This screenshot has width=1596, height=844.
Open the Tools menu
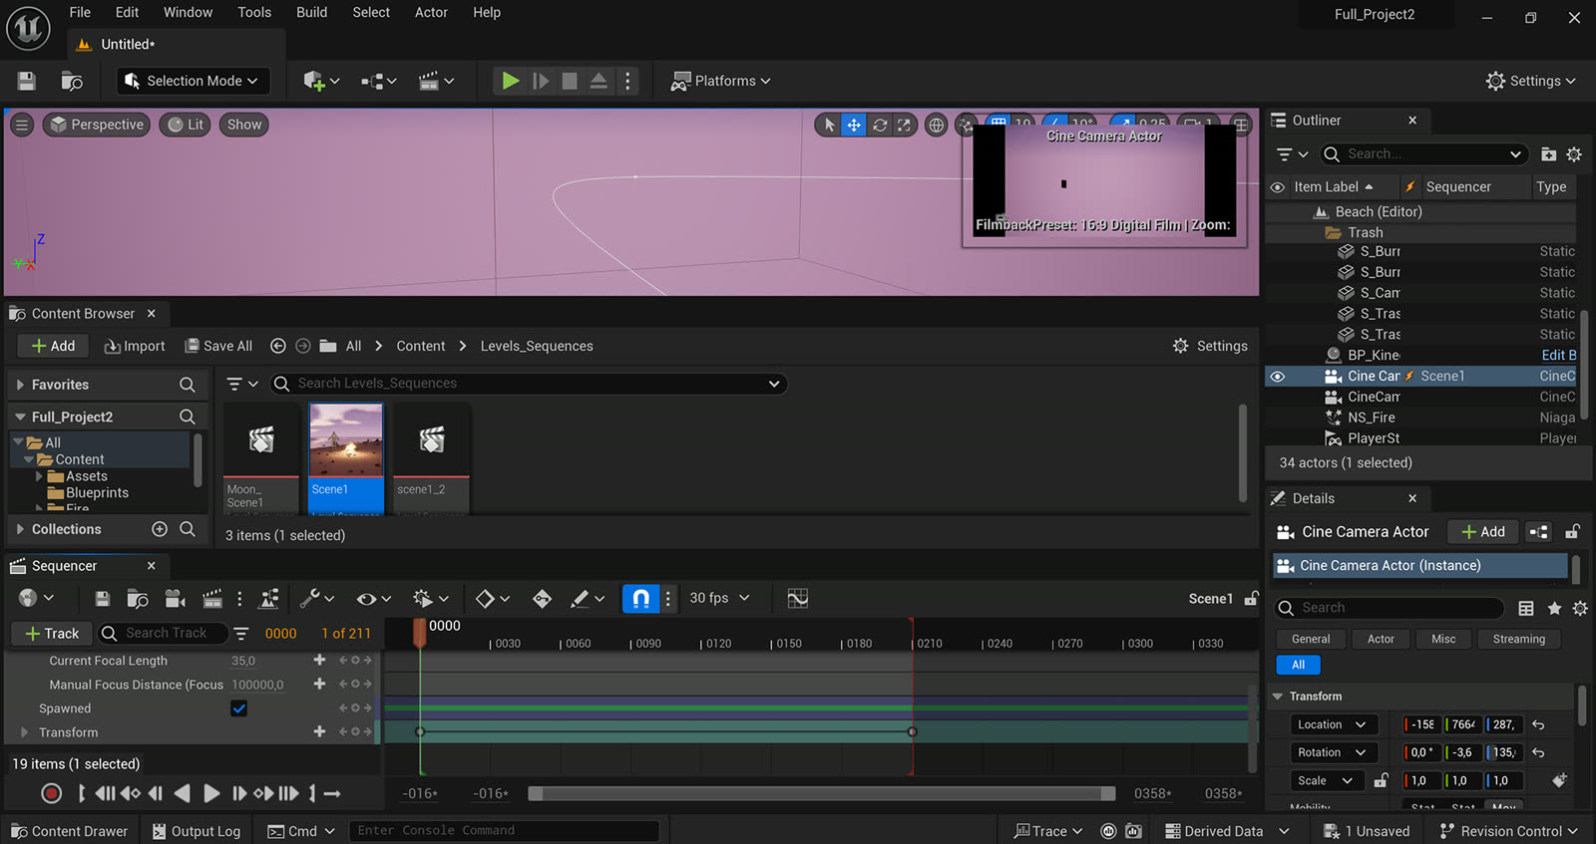point(253,12)
